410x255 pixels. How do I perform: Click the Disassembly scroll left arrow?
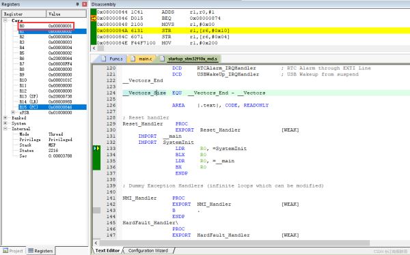94,48
